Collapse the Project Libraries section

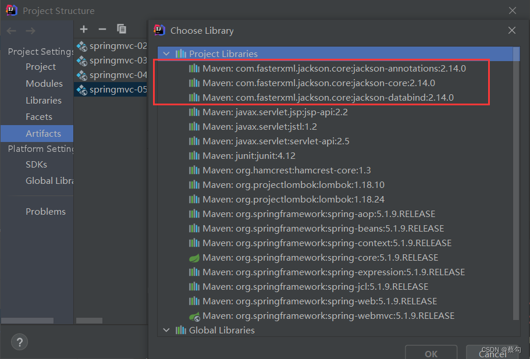click(166, 54)
